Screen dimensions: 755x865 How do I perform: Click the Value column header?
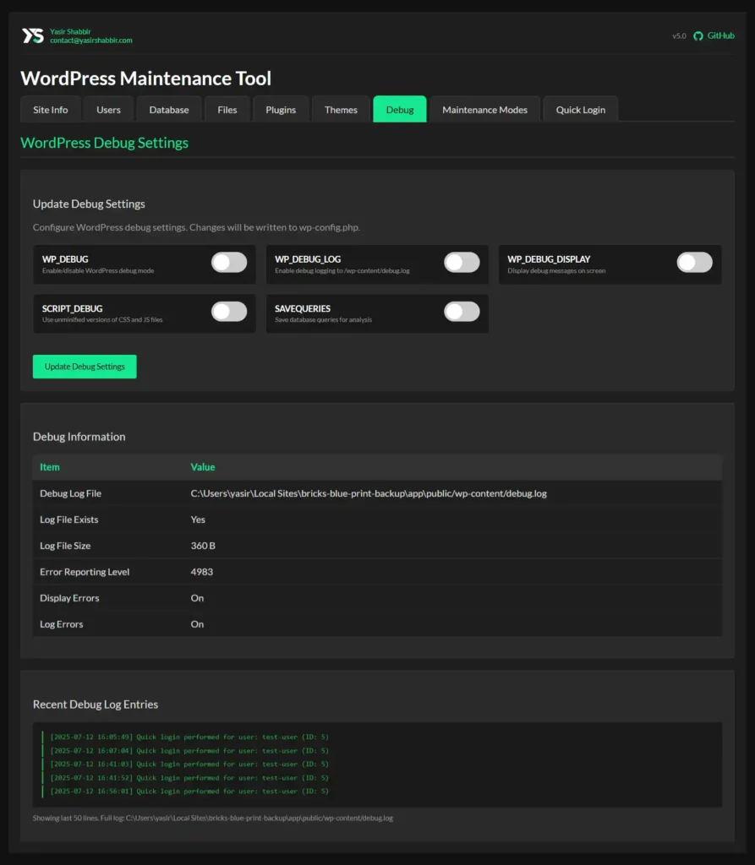[x=203, y=466]
